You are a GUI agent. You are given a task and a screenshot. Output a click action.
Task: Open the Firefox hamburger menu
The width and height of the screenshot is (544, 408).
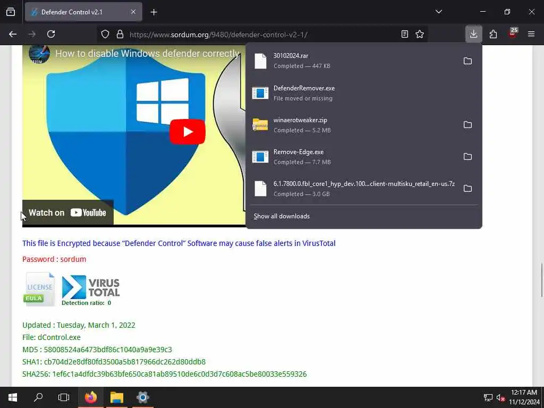point(531,34)
